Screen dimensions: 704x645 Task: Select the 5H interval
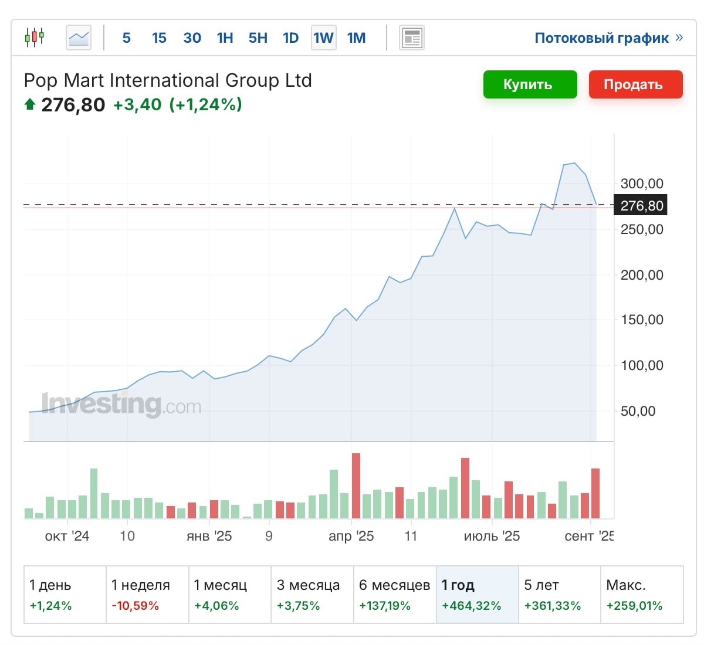[x=258, y=38]
